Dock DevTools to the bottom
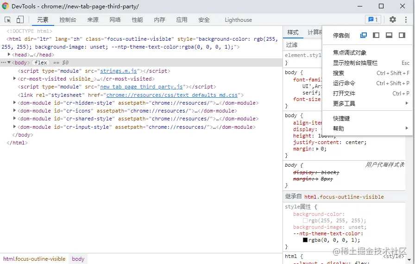 pyautogui.click(x=389, y=35)
